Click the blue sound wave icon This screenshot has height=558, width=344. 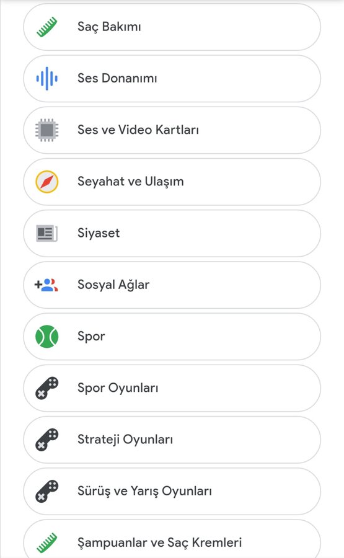tap(47, 79)
